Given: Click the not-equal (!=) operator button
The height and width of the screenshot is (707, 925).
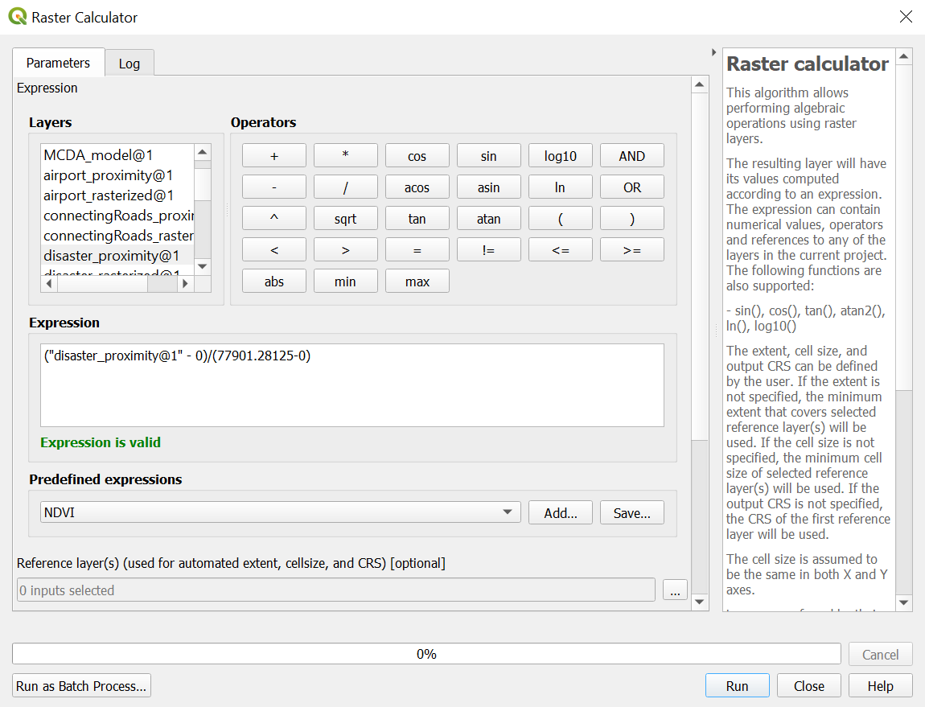Looking at the screenshot, I should point(488,250).
